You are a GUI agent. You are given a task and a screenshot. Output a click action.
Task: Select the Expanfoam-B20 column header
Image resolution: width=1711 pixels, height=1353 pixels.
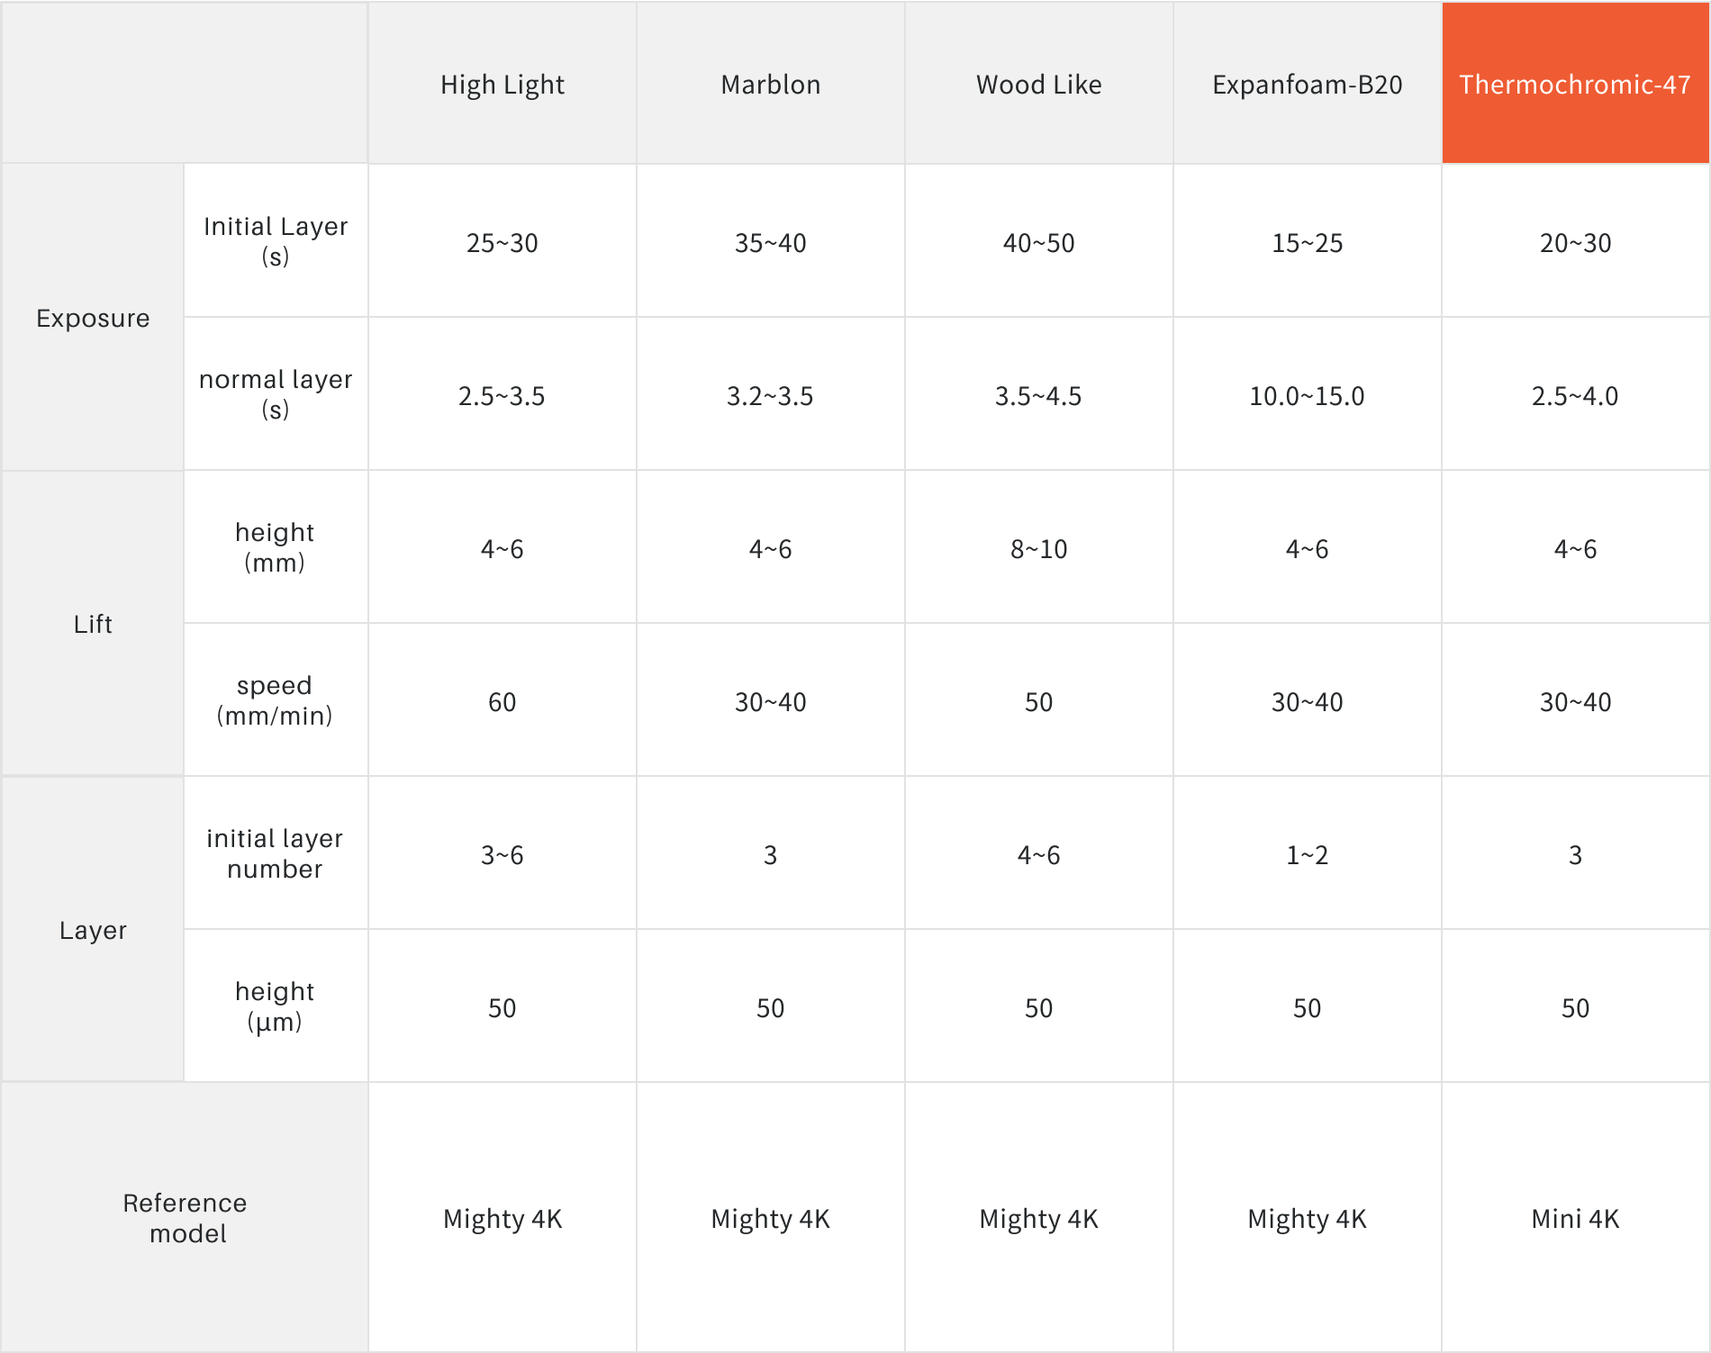(x=1308, y=85)
